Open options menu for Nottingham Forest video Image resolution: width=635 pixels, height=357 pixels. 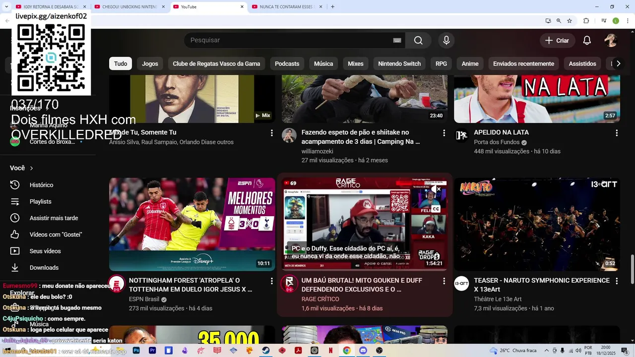pos(271,281)
